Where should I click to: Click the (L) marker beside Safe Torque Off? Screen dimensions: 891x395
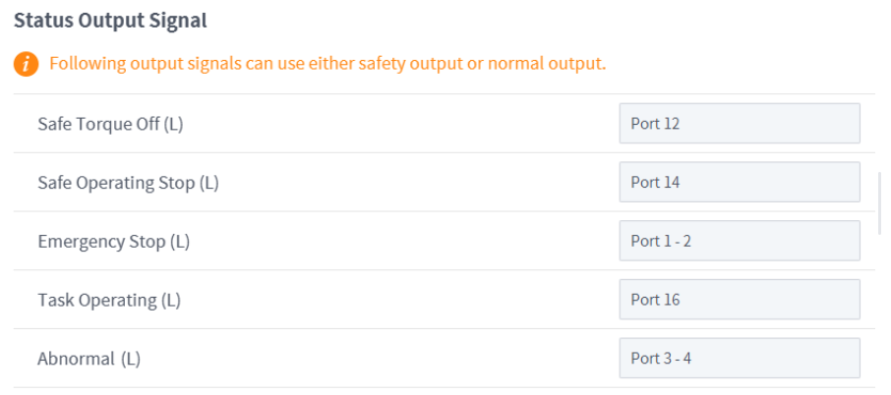coord(174,125)
